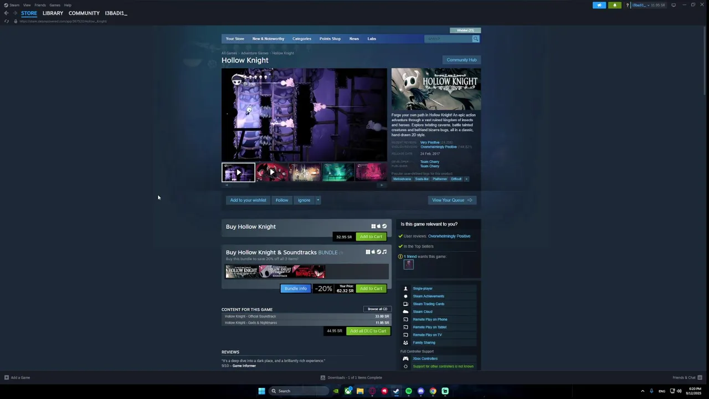Image resolution: width=709 pixels, height=399 pixels.
Task: Open Friends & Chat icon
Action: (x=700, y=377)
